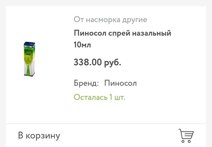Click the shopping cart icon
The height and width of the screenshot is (147, 212).
coord(186,135)
